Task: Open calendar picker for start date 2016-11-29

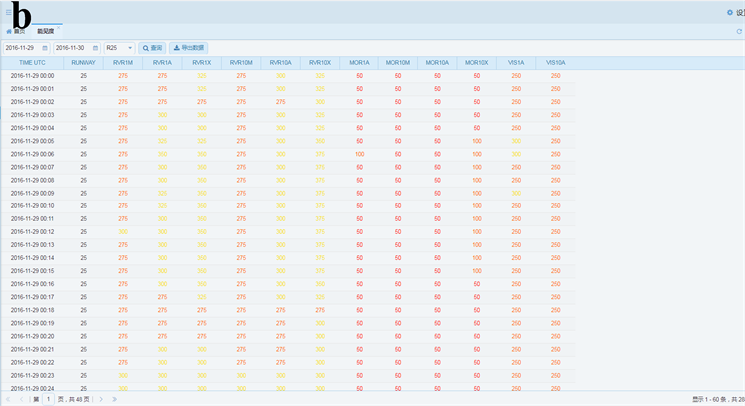Action: (44, 47)
